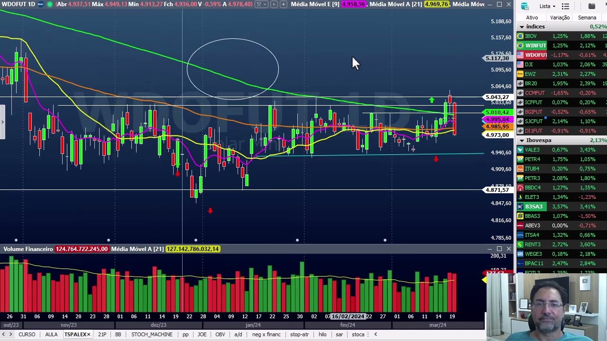Screen dimensions: 607x341
Task: Switch to the AULA tab
Action: coord(51,334)
